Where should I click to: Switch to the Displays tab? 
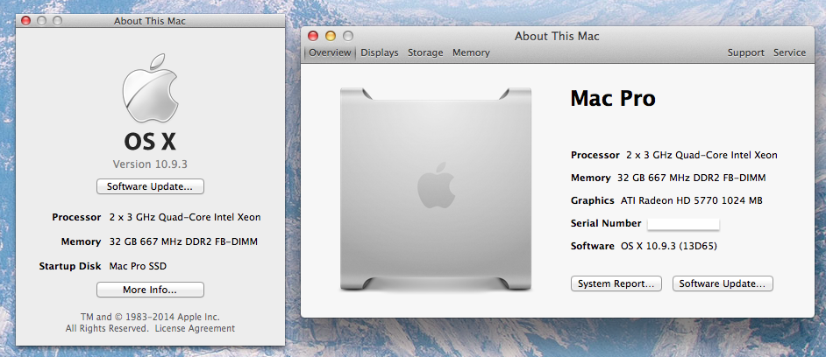(380, 52)
